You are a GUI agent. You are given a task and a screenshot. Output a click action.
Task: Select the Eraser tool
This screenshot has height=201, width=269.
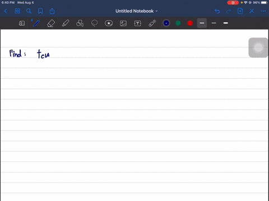point(51,23)
